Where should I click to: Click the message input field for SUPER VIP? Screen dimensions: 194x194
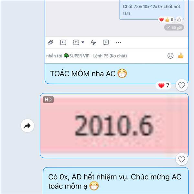tap(105, 56)
